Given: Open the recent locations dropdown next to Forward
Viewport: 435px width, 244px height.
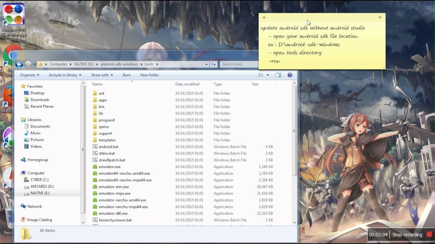Looking at the screenshot, I should pos(35,64).
